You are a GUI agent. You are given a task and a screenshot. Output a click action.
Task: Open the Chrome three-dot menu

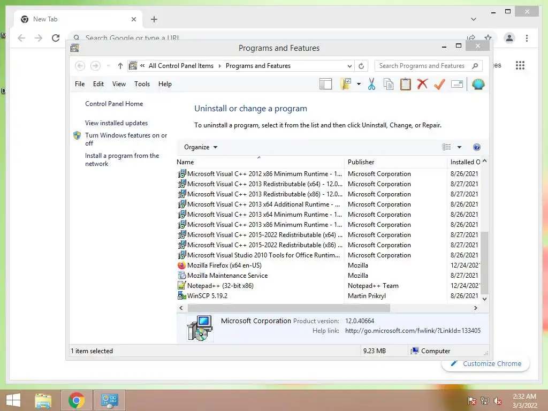pos(527,38)
